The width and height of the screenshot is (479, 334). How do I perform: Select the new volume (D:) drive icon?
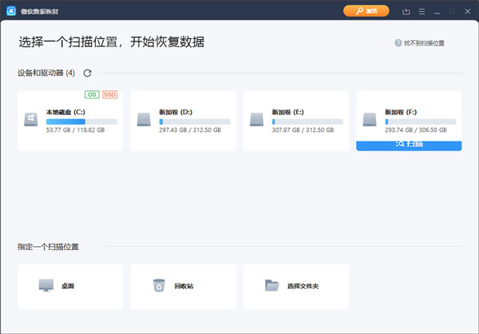tap(144, 120)
